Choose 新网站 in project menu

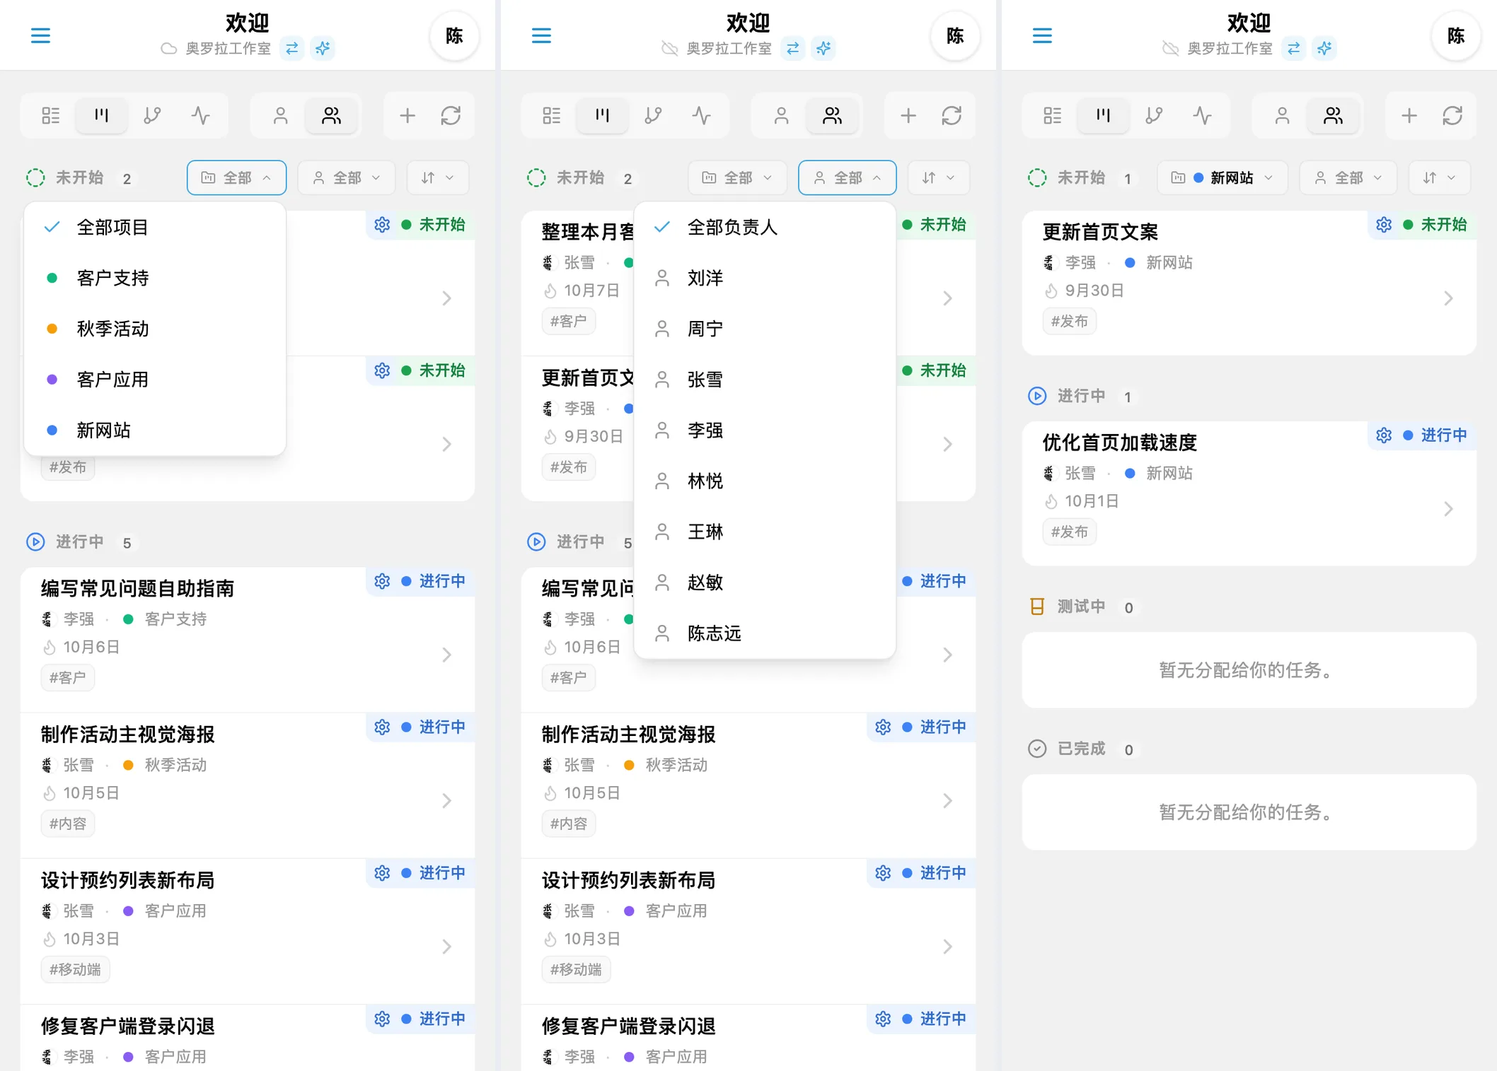click(x=155, y=431)
